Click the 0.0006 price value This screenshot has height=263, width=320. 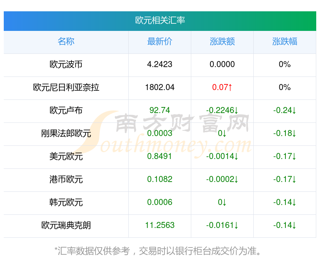160,202
